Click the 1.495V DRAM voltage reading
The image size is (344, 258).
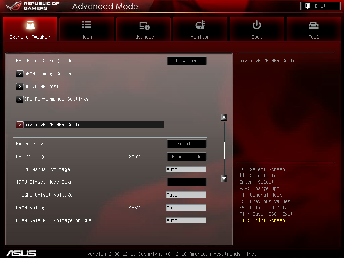tap(132, 208)
